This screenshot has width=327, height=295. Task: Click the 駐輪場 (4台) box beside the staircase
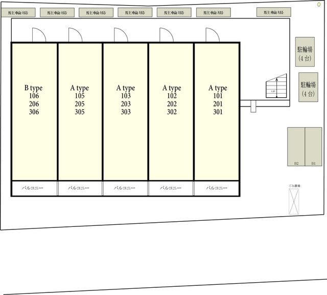pos(308,87)
